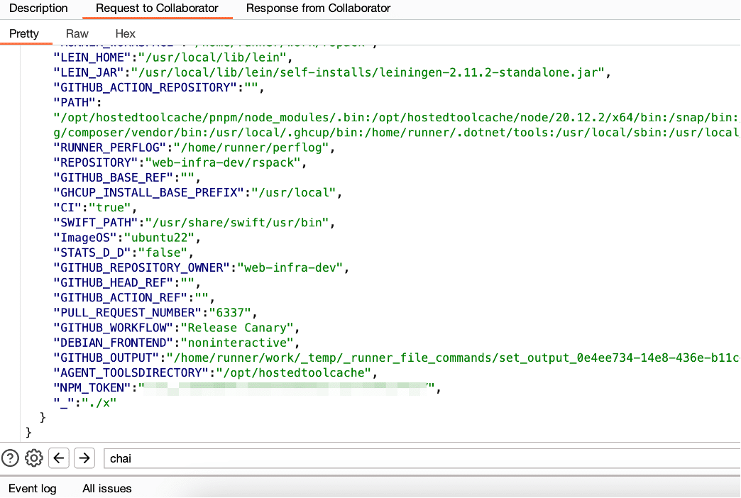Click the "./x" value

click(x=99, y=404)
